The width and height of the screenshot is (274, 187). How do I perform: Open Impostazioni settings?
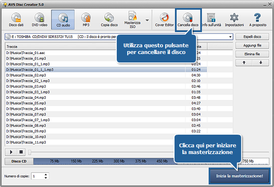pyautogui.click(x=234, y=19)
